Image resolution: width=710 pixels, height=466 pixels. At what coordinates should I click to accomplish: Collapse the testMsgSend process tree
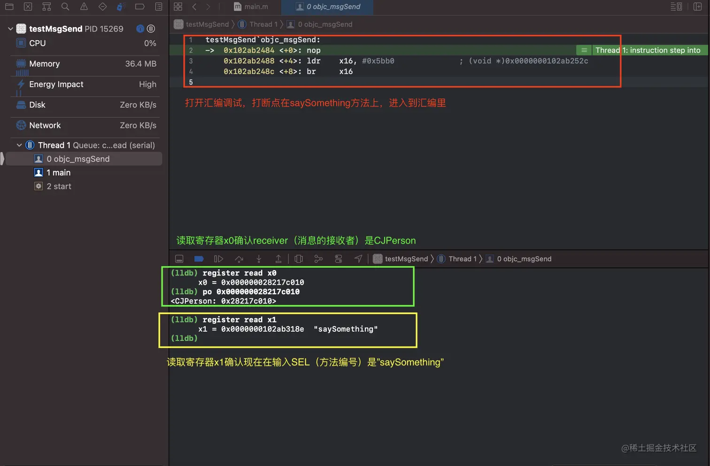(x=10, y=29)
